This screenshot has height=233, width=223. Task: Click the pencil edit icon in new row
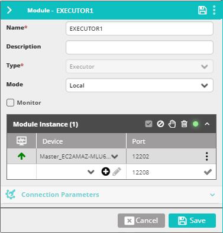tap(117, 171)
